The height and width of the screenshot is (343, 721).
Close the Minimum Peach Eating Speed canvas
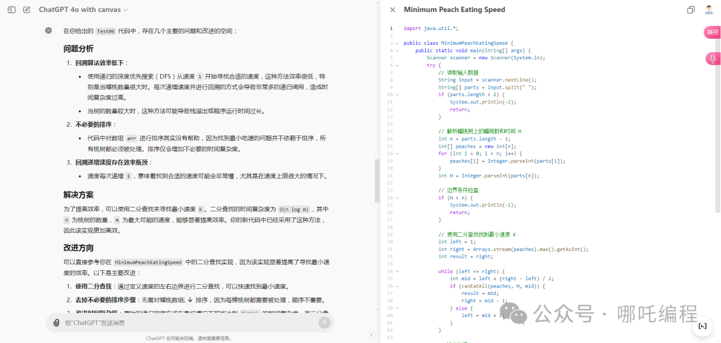(393, 10)
